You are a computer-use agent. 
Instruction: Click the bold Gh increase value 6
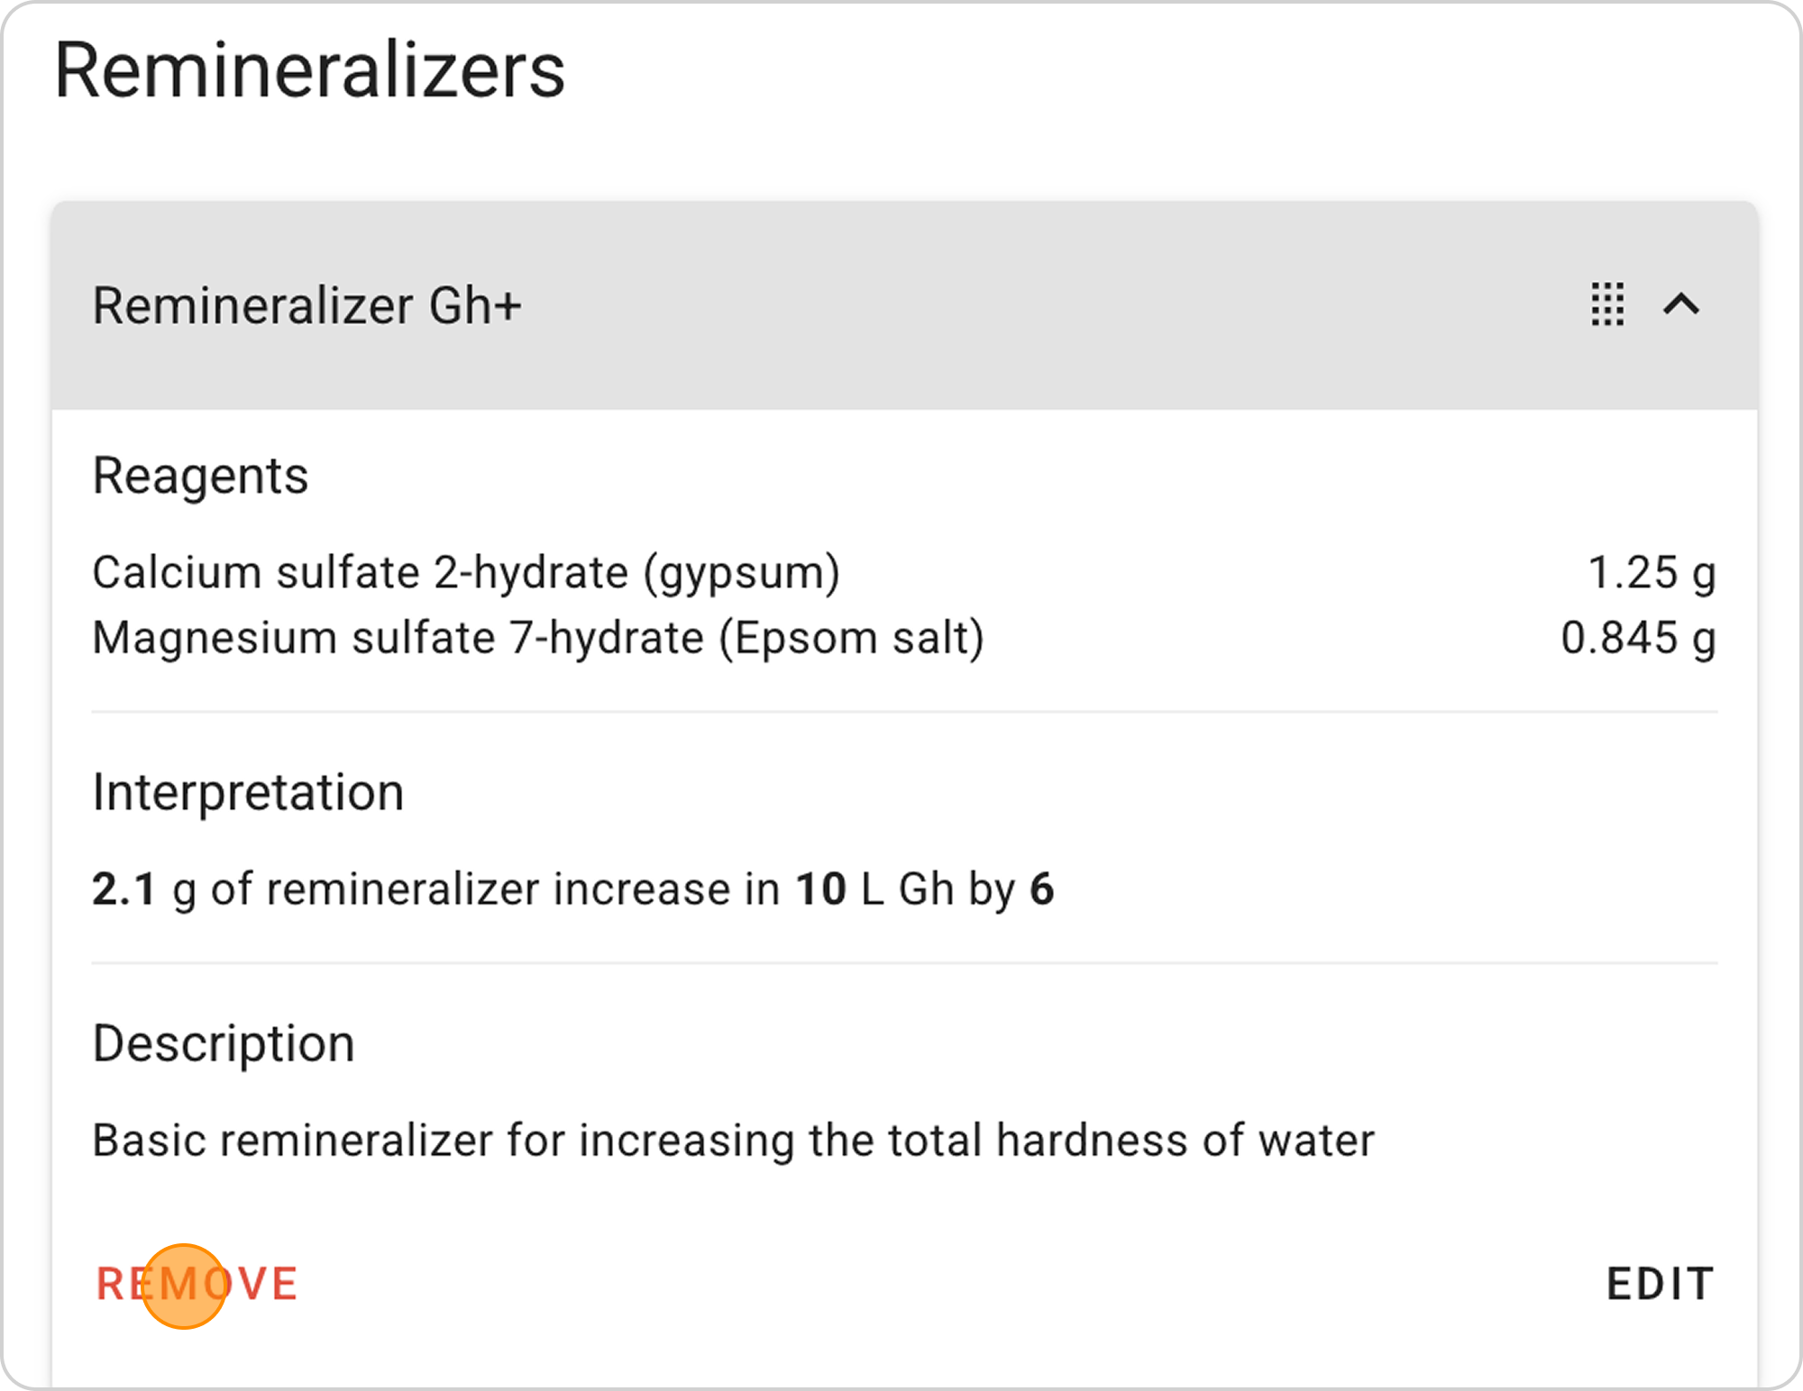[1042, 889]
